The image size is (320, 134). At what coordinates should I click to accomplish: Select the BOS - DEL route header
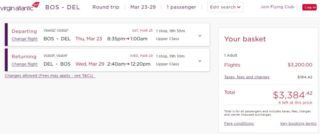pyautogui.click(x=63, y=7)
